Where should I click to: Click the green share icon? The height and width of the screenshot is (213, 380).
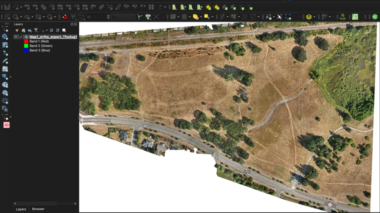click(375, 17)
